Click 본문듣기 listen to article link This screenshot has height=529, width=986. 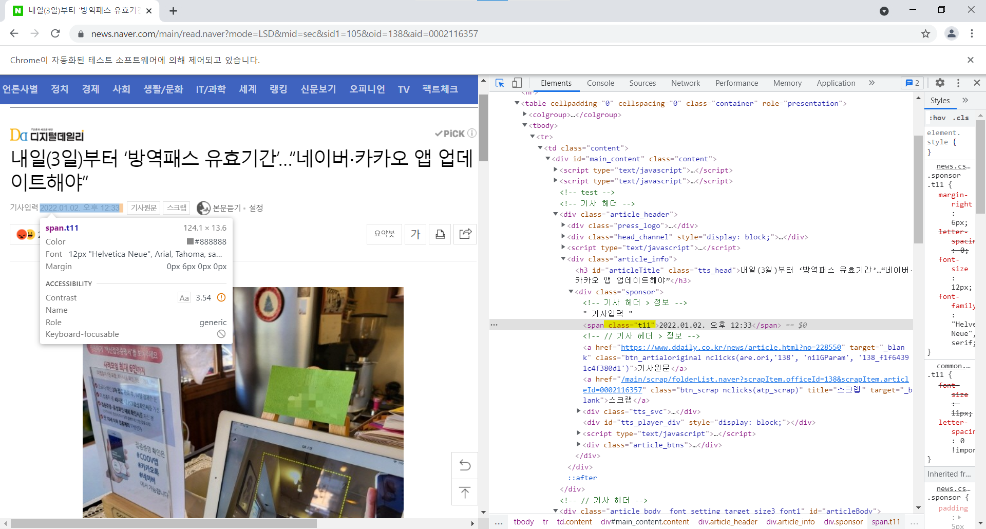click(226, 208)
